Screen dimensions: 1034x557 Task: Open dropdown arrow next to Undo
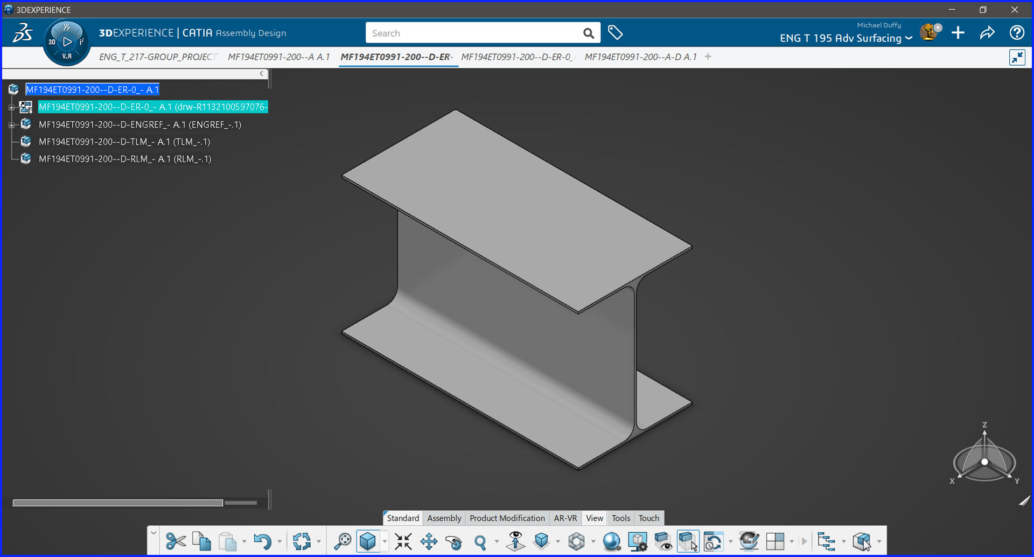click(x=279, y=542)
